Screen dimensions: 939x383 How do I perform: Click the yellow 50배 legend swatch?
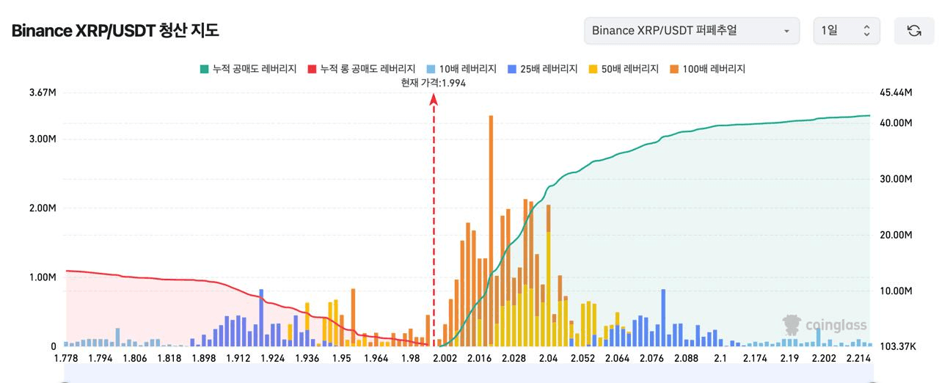[593, 69]
